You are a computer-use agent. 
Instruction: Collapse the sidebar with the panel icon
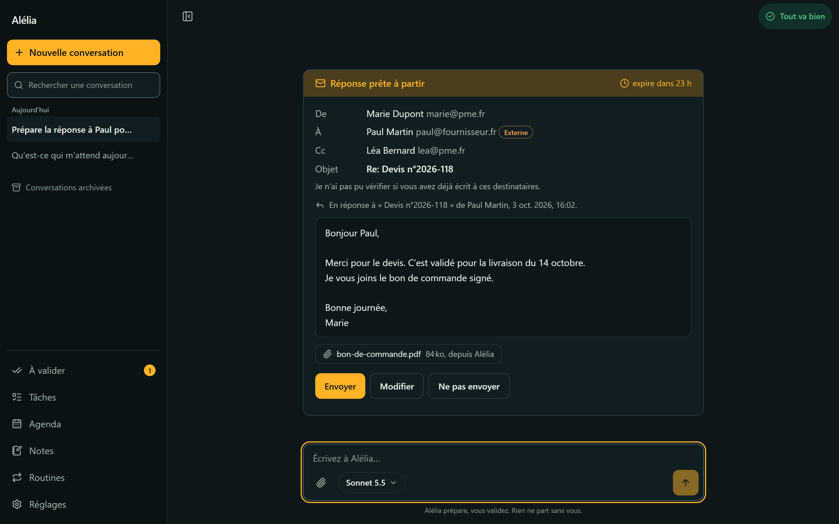tap(187, 16)
